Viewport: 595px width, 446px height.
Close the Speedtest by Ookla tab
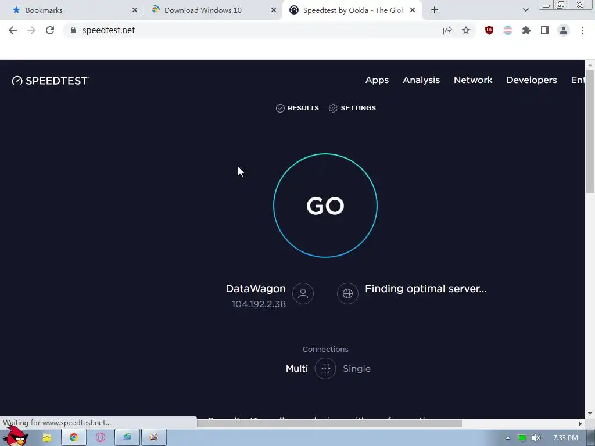coord(413,10)
